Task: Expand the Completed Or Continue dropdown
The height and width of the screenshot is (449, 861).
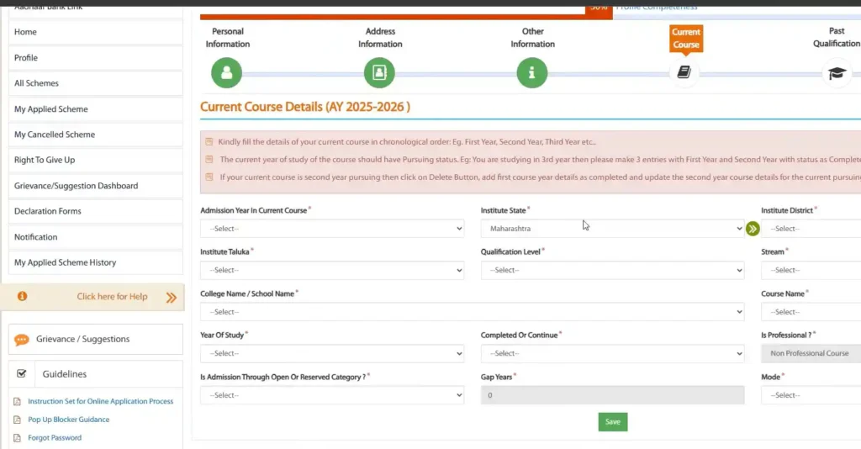Action: click(611, 353)
